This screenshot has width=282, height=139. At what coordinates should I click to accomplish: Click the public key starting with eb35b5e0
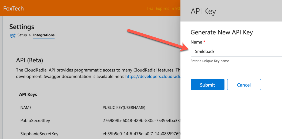(141, 134)
